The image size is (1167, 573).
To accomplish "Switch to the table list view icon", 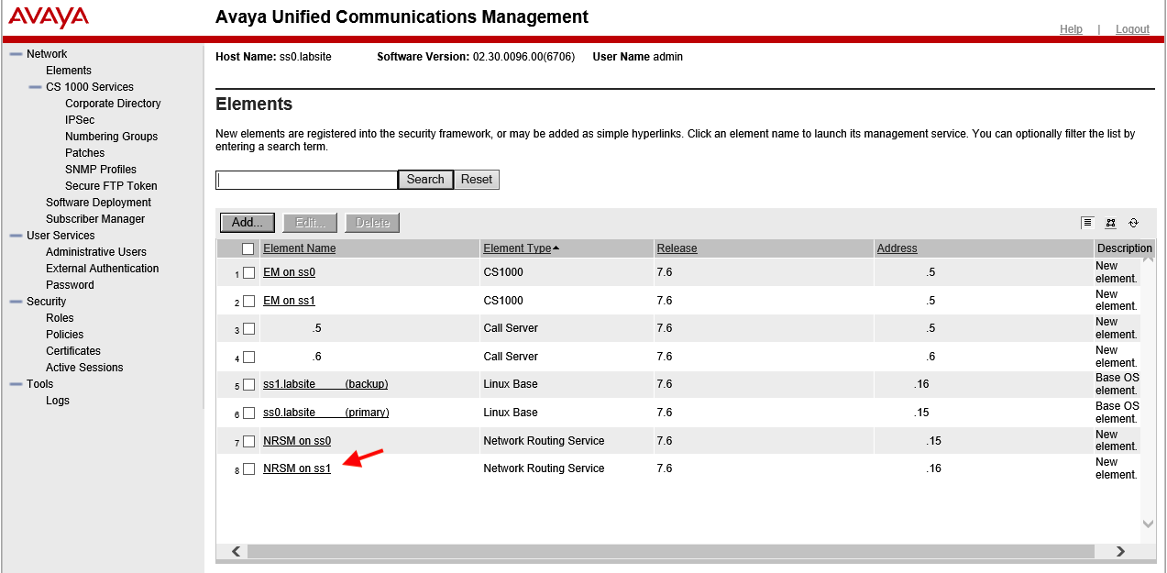I will [x=1087, y=223].
